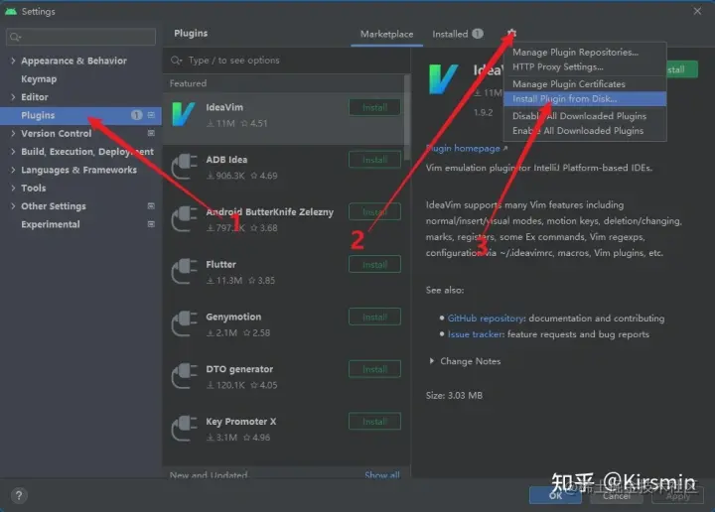715x512 pixels.
Task: Install the DTO generator plugin
Action: click(x=374, y=369)
